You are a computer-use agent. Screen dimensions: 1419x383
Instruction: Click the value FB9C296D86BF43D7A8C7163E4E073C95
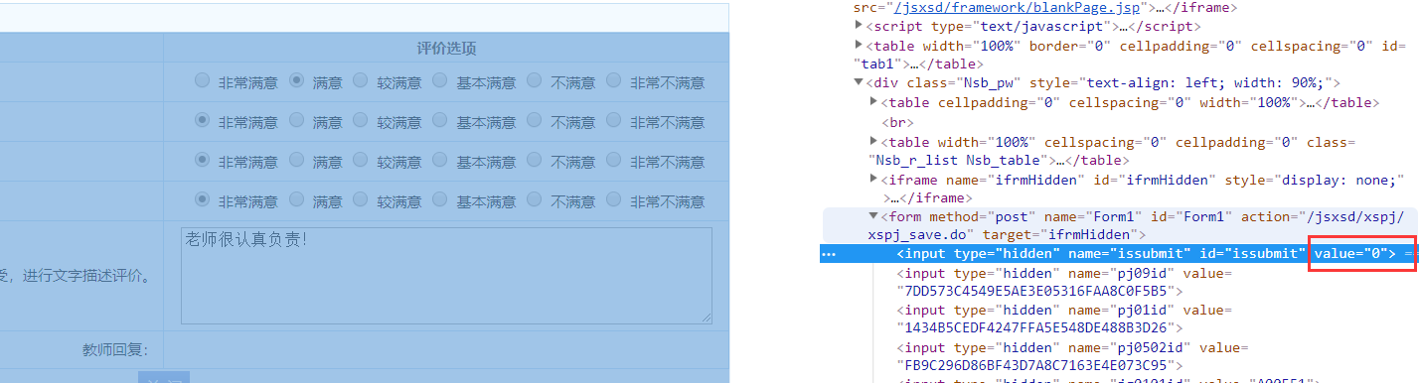click(1035, 367)
